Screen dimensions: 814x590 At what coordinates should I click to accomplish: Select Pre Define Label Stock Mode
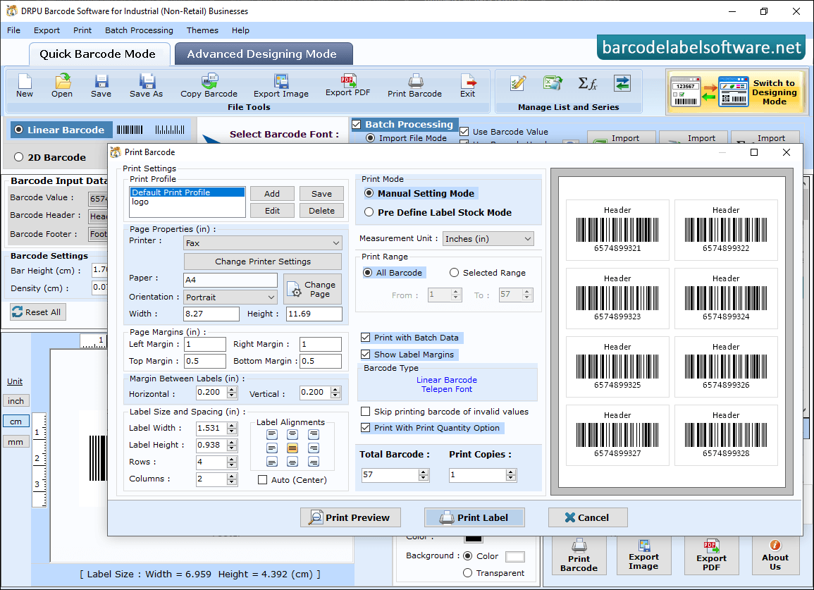click(x=369, y=212)
